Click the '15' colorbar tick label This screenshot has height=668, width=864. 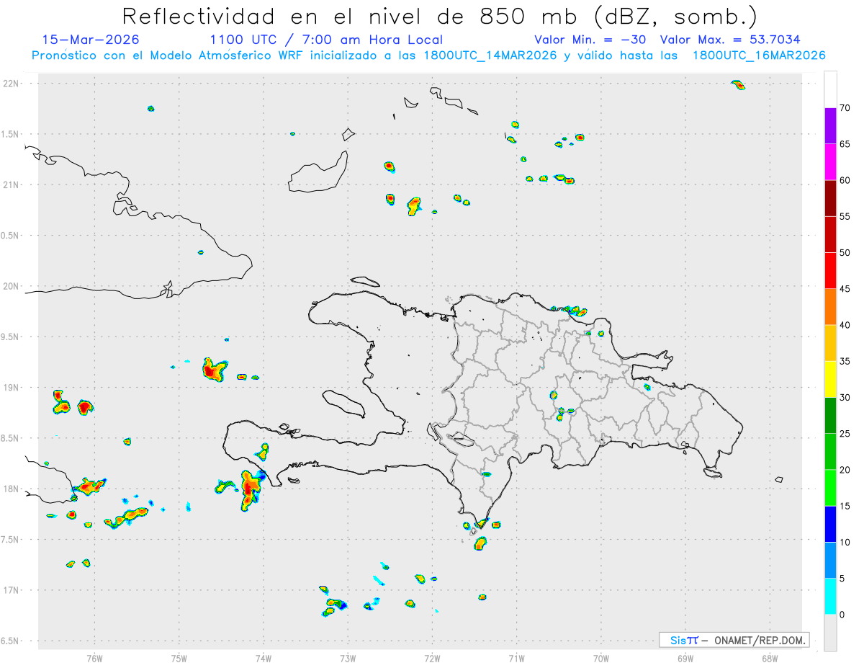(845, 507)
